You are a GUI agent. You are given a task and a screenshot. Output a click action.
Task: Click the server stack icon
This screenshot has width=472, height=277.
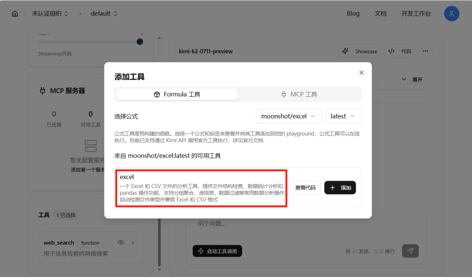[x=90, y=146]
